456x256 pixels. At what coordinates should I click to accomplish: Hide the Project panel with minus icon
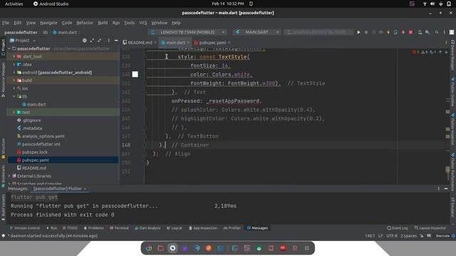pos(116,41)
